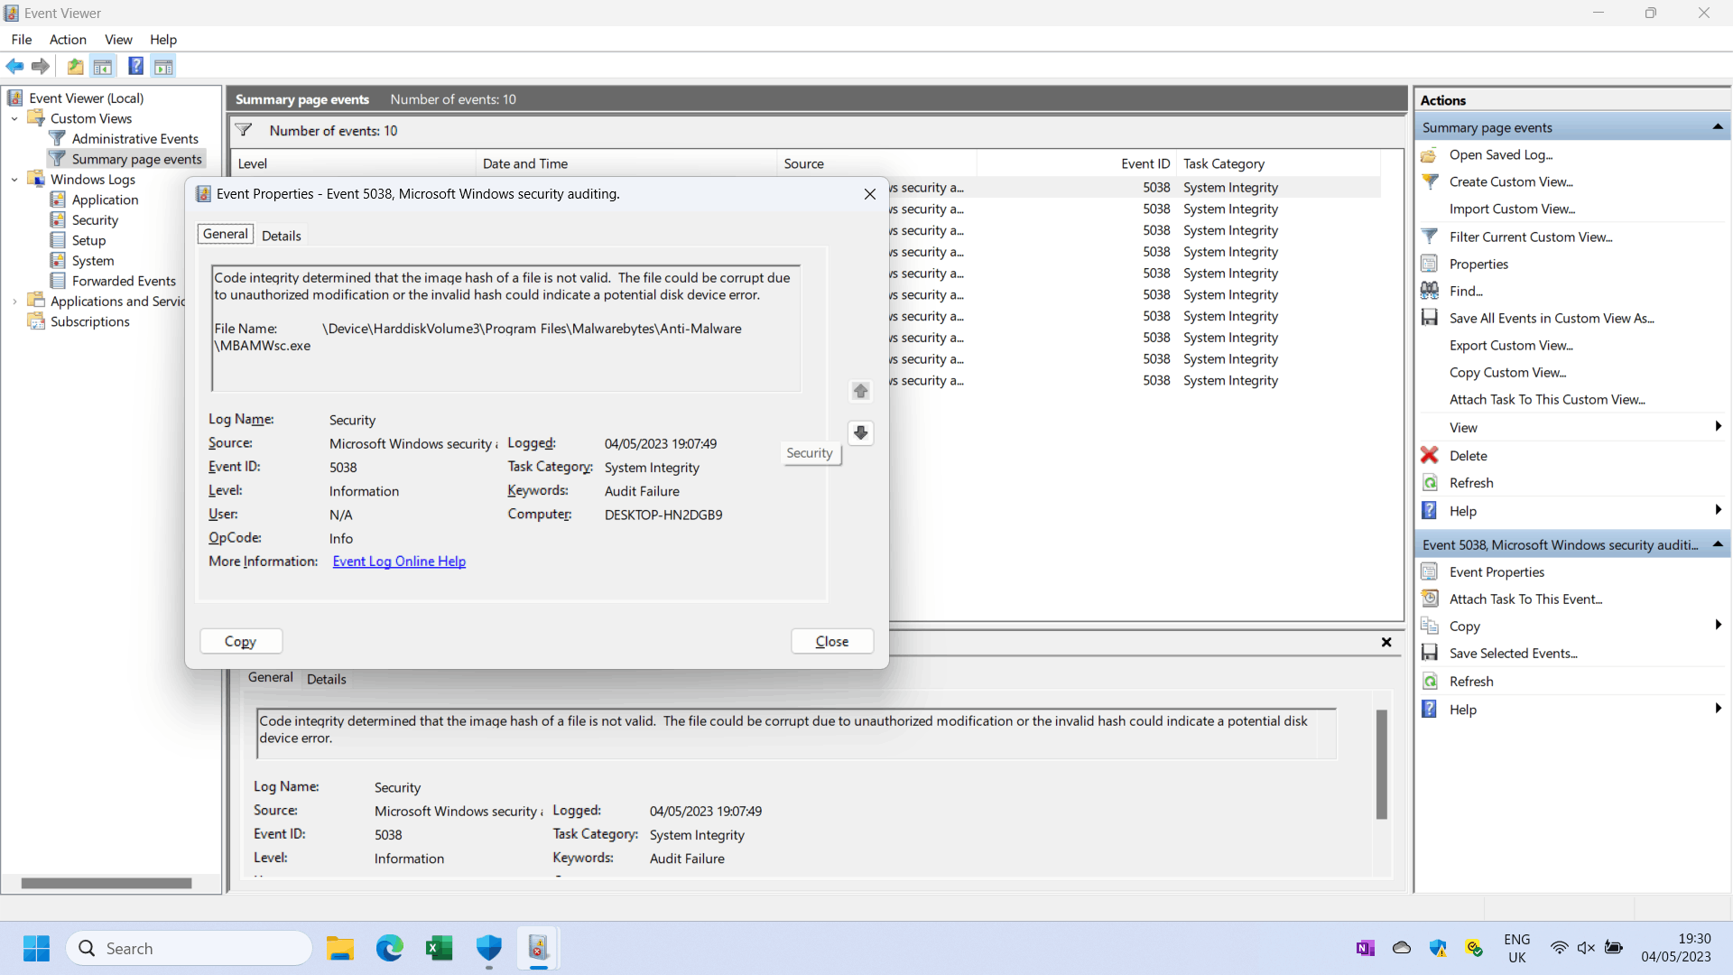1733x975 pixels.
Task: Click the next event down arrow button
Action: pyautogui.click(x=860, y=433)
